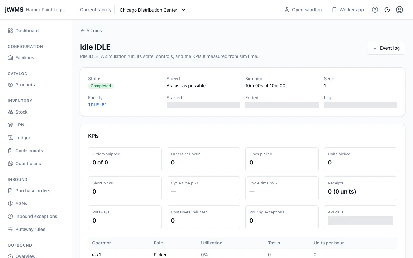Click the Dashboard grid icon
The height and width of the screenshot is (258, 413).
coord(10,31)
